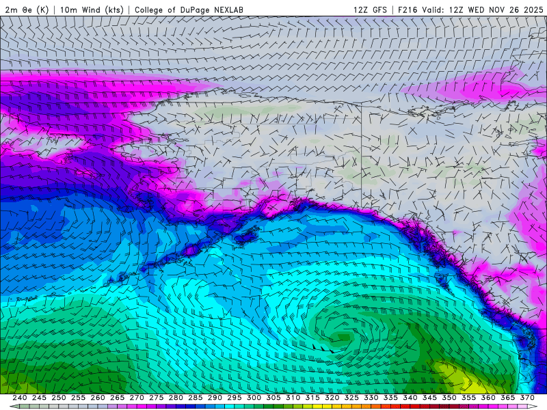Click the 285 colorbar label
The image size is (547, 410).
pos(196,398)
